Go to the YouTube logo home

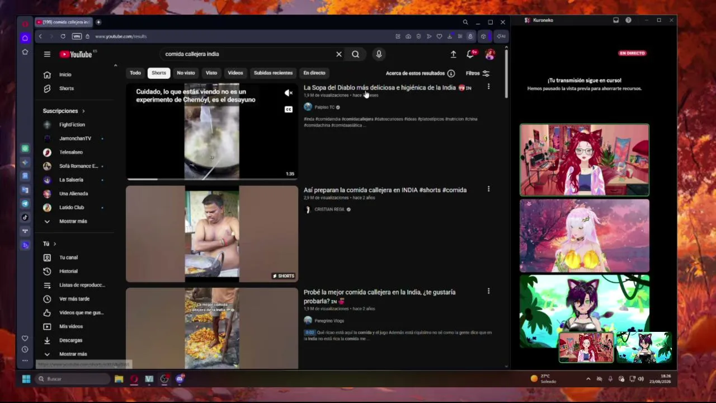pyautogui.click(x=76, y=54)
